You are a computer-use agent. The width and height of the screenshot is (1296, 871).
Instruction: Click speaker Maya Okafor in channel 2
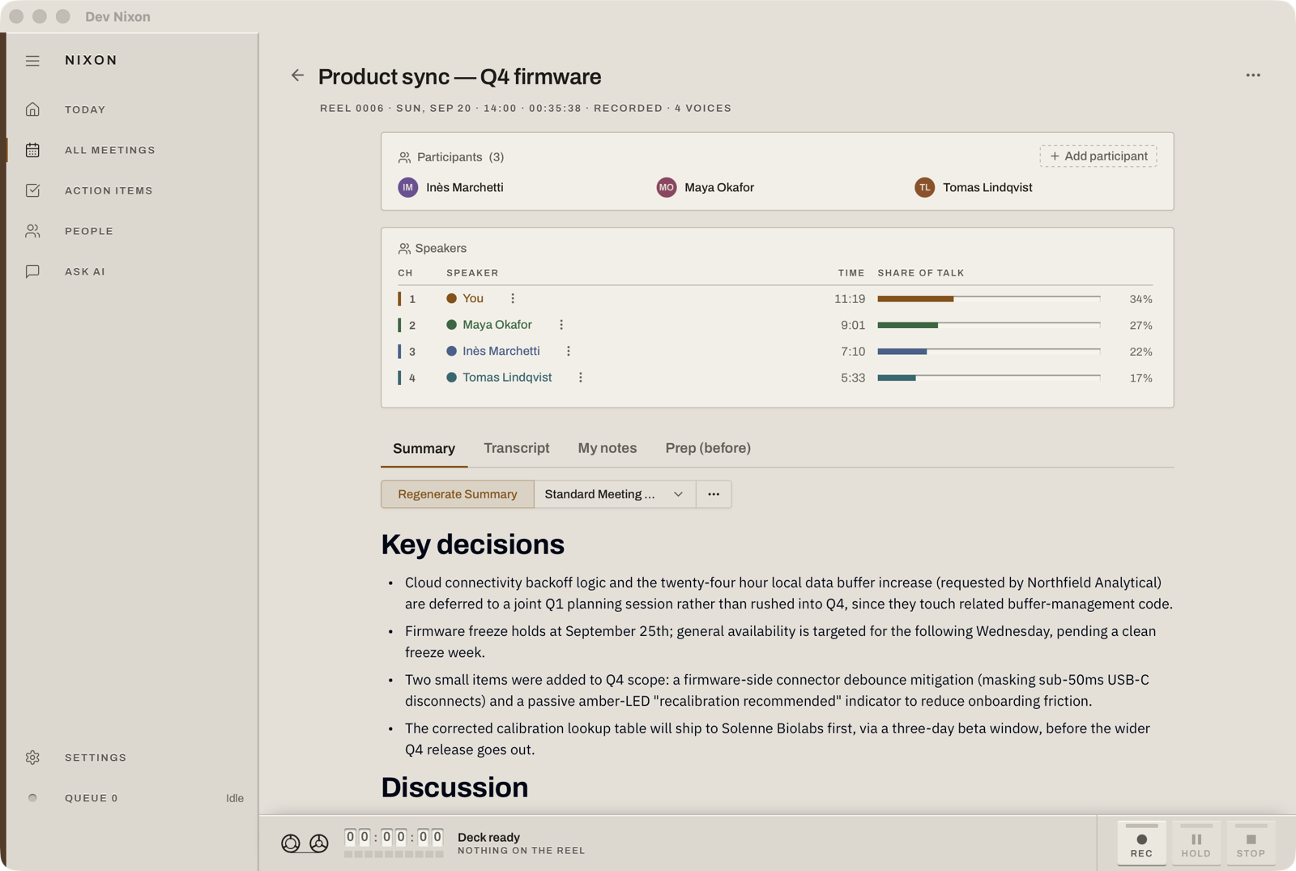497,325
